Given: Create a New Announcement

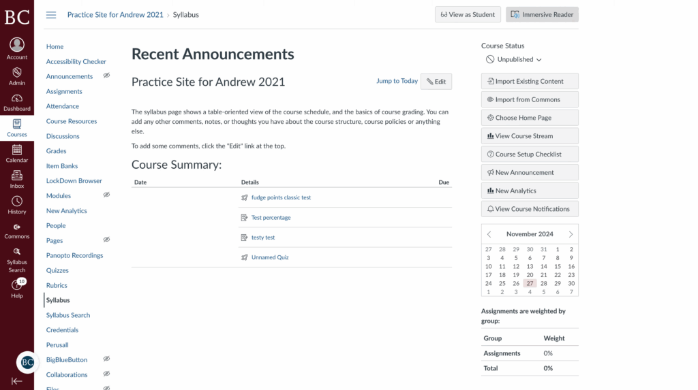Looking at the screenshot, I should click(530, 173).
